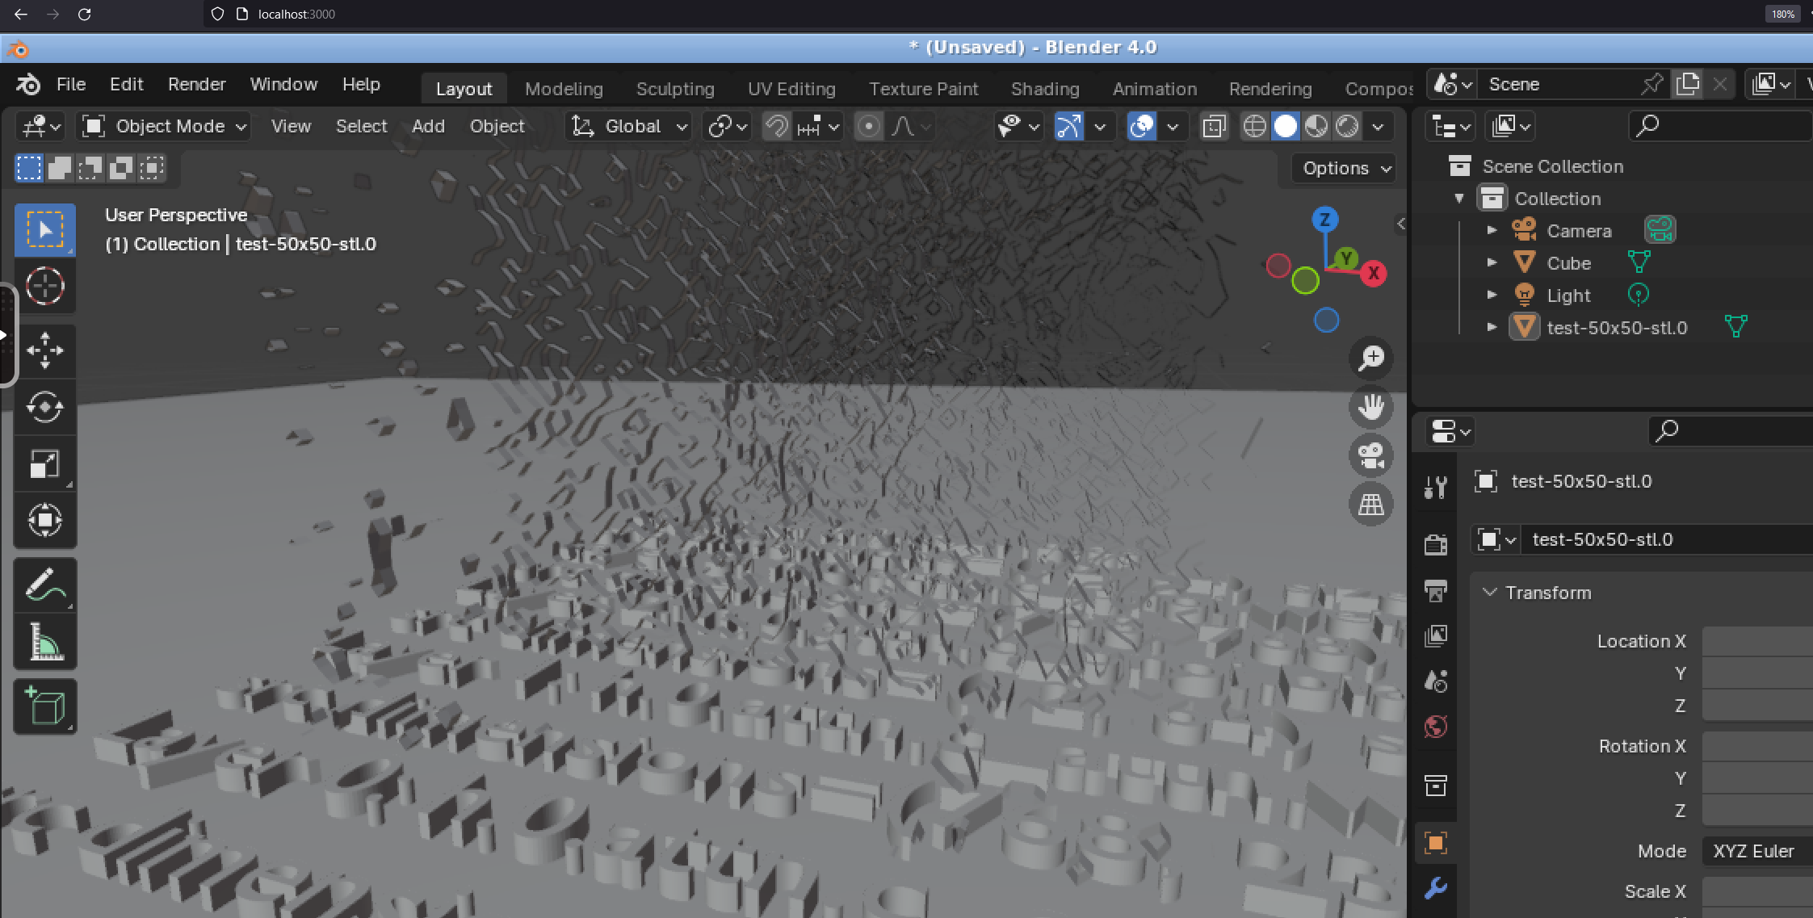Image resolution: width=1813 pixels, height=918 pixels.
Task: Expand the Cube item in outliner
Action: click(x=1492, y=263)
